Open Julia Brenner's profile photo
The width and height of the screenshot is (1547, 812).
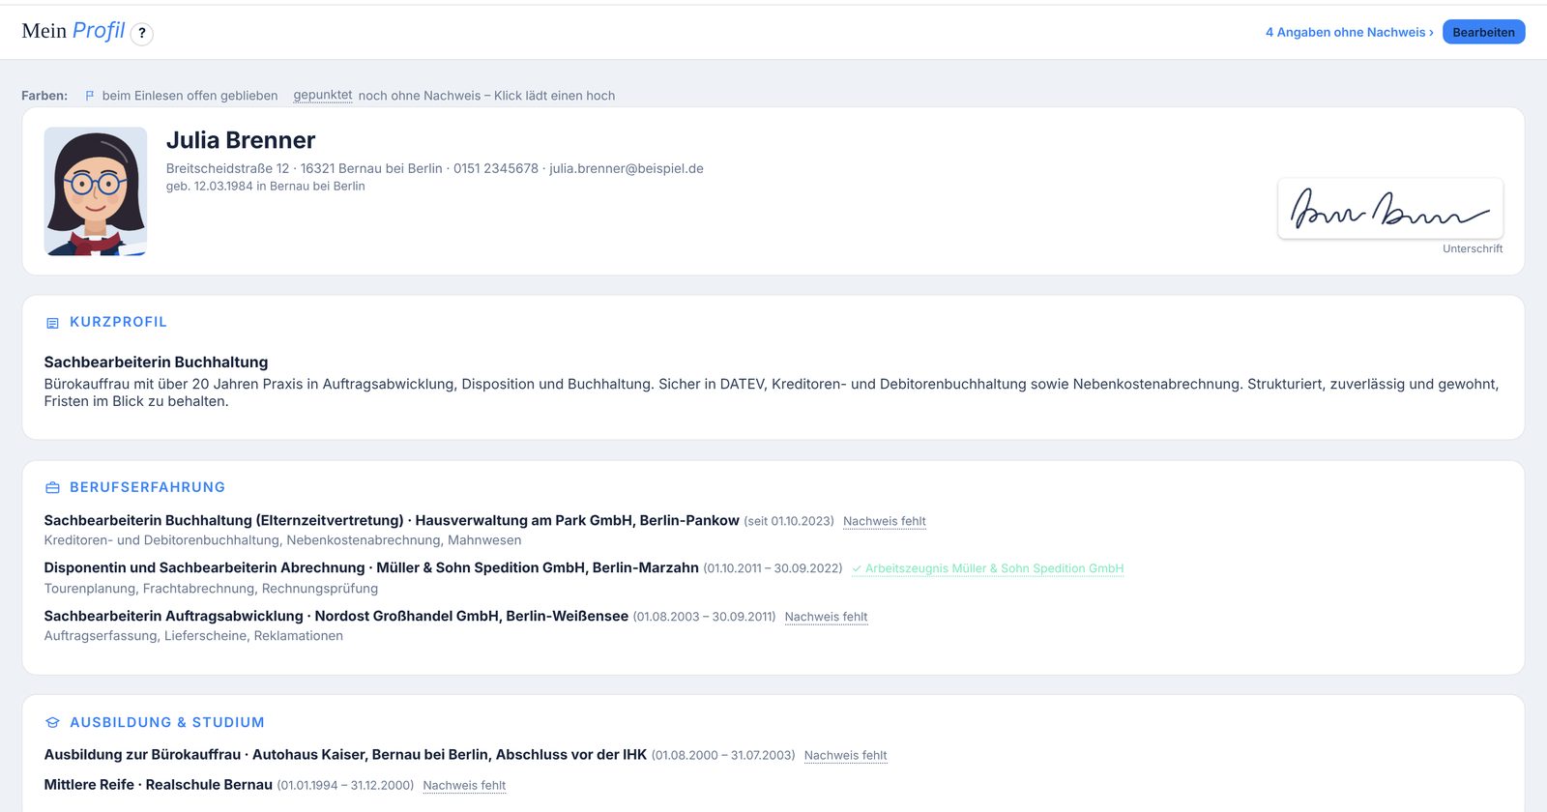click(96, 191)
